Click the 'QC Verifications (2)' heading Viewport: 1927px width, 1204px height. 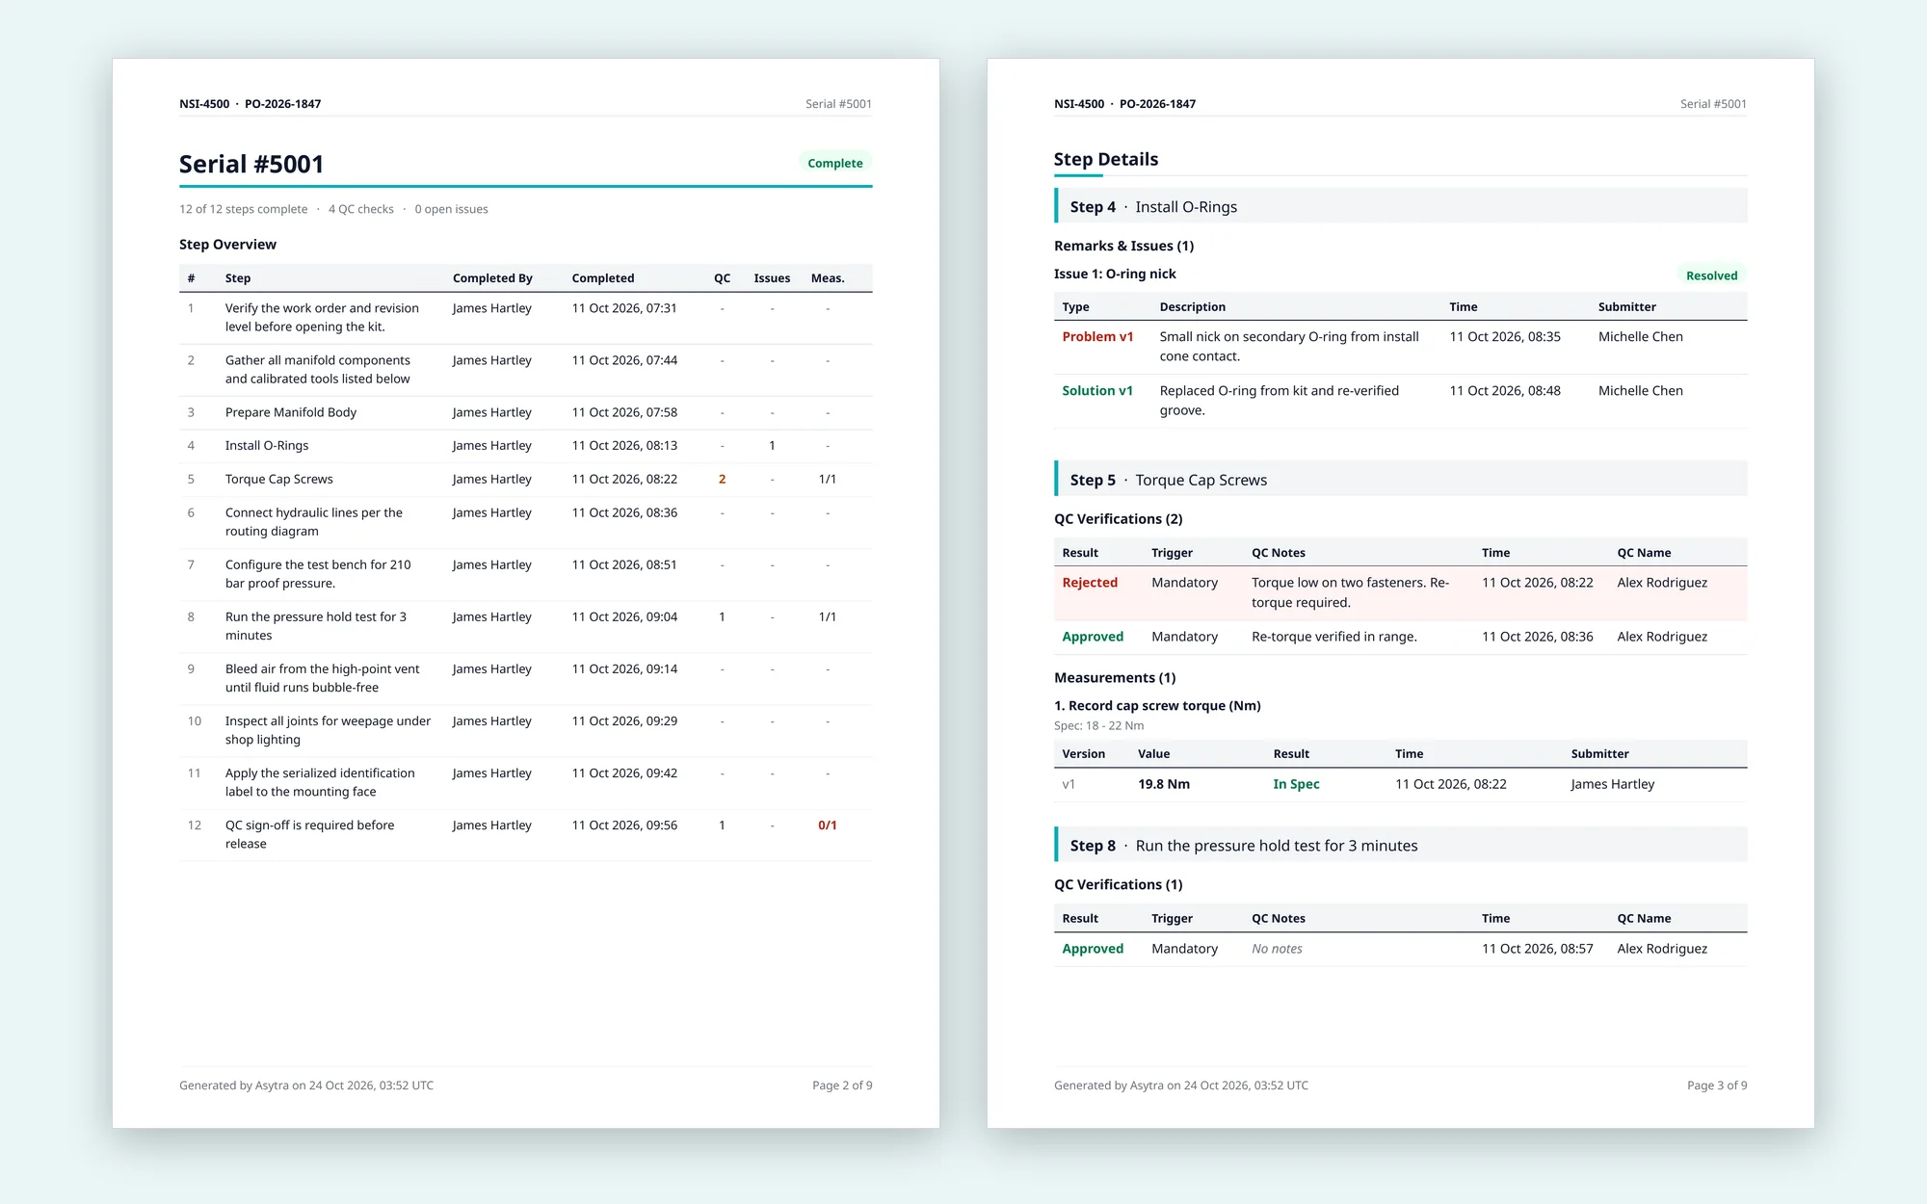click(1118, 519)
